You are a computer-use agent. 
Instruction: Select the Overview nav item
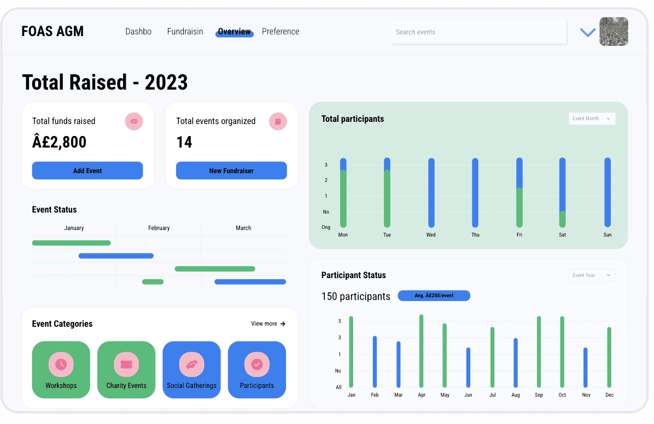[235, 32]
